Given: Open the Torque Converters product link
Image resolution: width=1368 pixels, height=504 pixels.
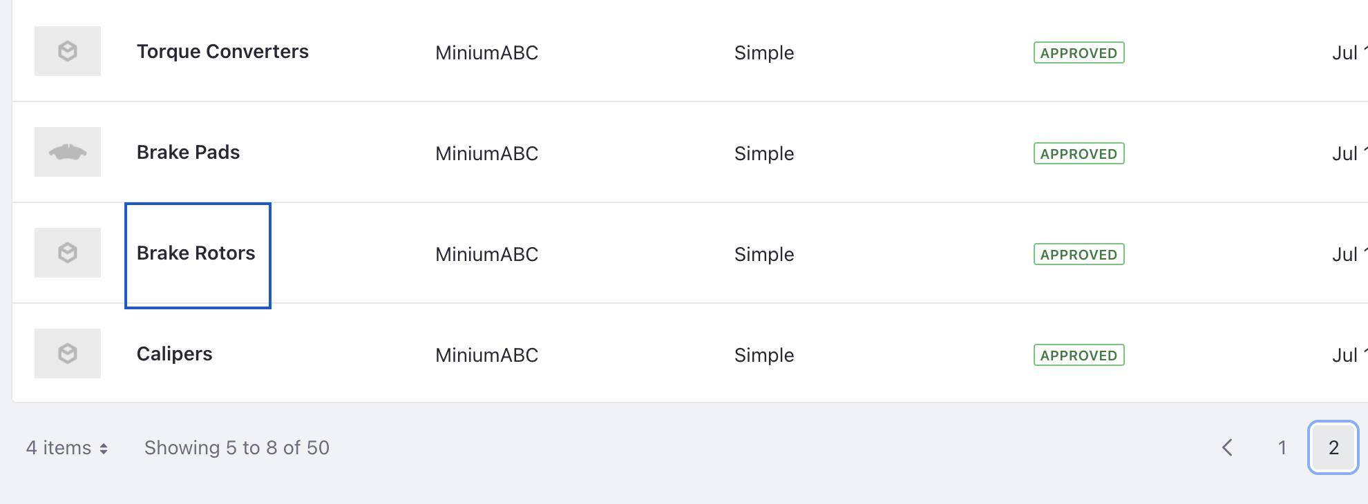Looking at the screenshot, I should click(222, 52).
